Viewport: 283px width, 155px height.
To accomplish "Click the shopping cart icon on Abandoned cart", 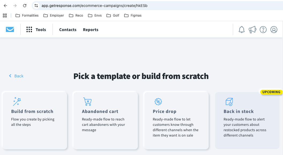I will 87,102.
